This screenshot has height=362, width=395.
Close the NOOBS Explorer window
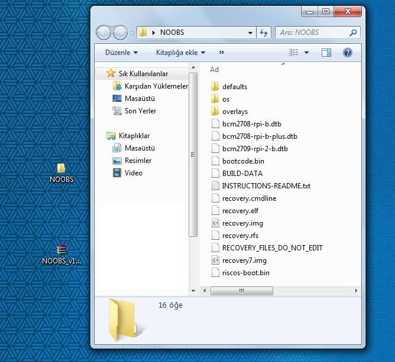click(348, 12)
